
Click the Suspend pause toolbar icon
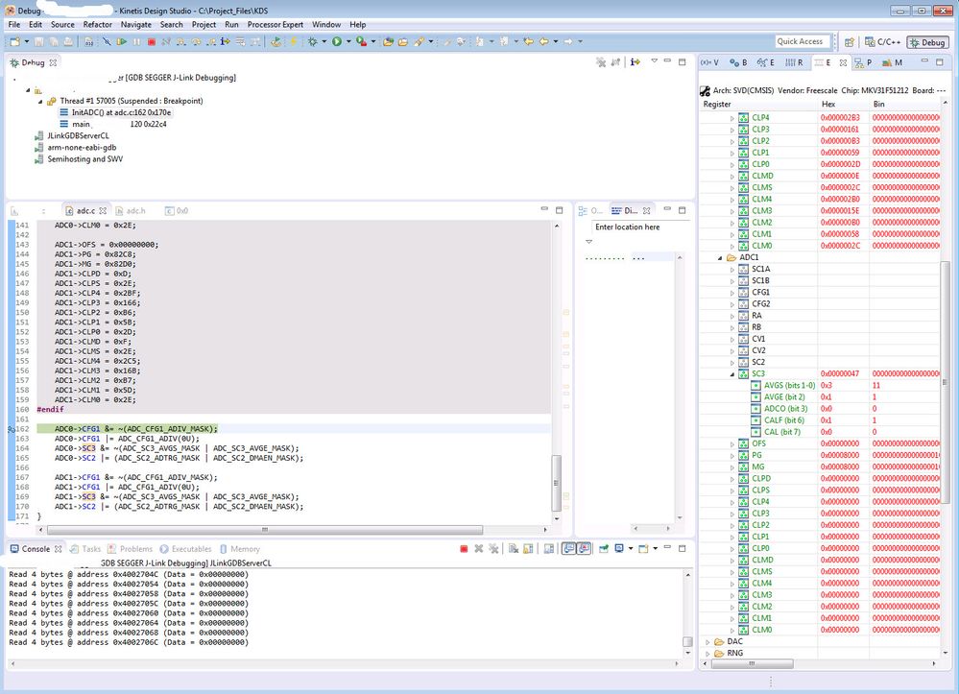136,41
